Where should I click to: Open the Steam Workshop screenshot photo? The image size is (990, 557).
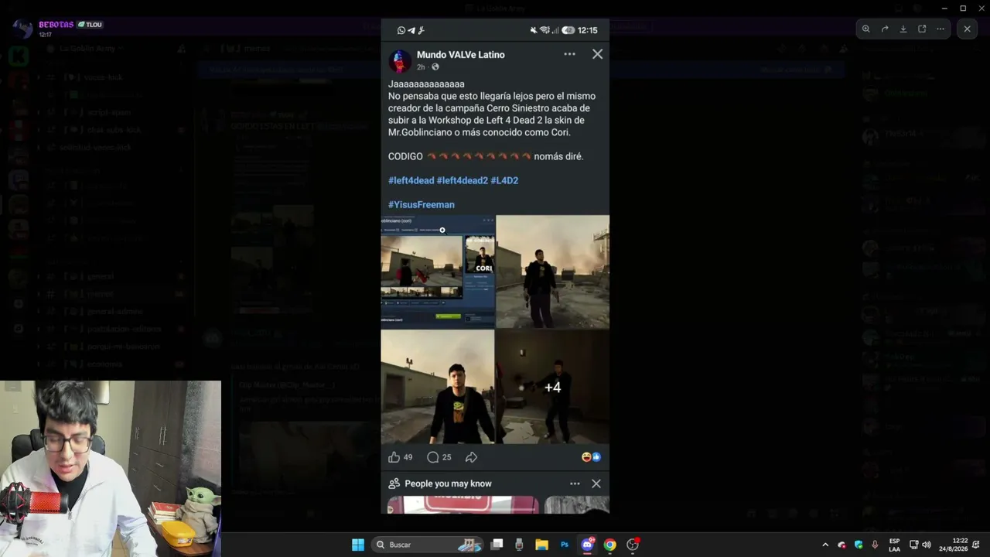click(x=438, y=272)
